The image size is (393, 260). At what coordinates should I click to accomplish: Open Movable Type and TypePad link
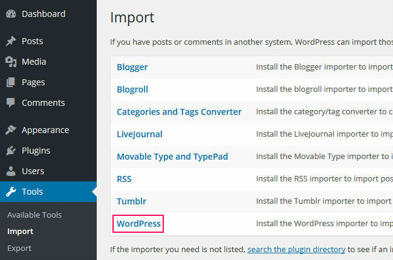point(172,157)
